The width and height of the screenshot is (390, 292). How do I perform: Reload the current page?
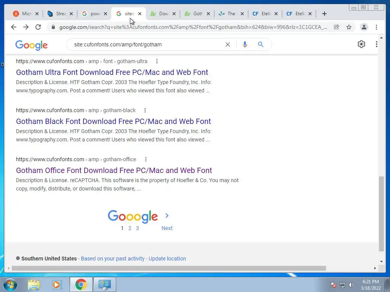tap(38, 27)
